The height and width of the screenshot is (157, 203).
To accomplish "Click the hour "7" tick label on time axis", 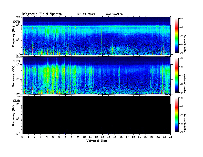I will [x=65, y=137].
